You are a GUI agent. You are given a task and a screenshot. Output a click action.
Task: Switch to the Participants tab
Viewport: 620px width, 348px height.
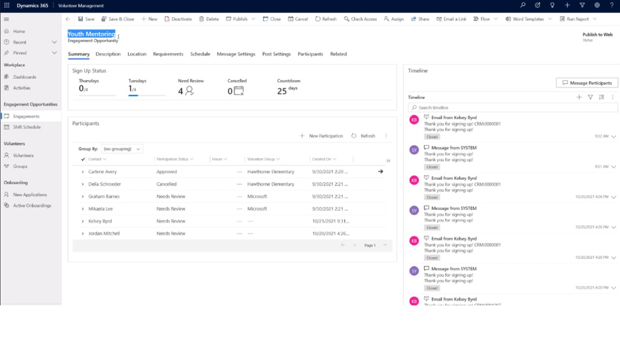(310, 54)
